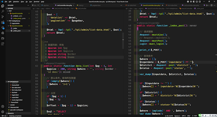Click the split editor icon in right group

212,5
